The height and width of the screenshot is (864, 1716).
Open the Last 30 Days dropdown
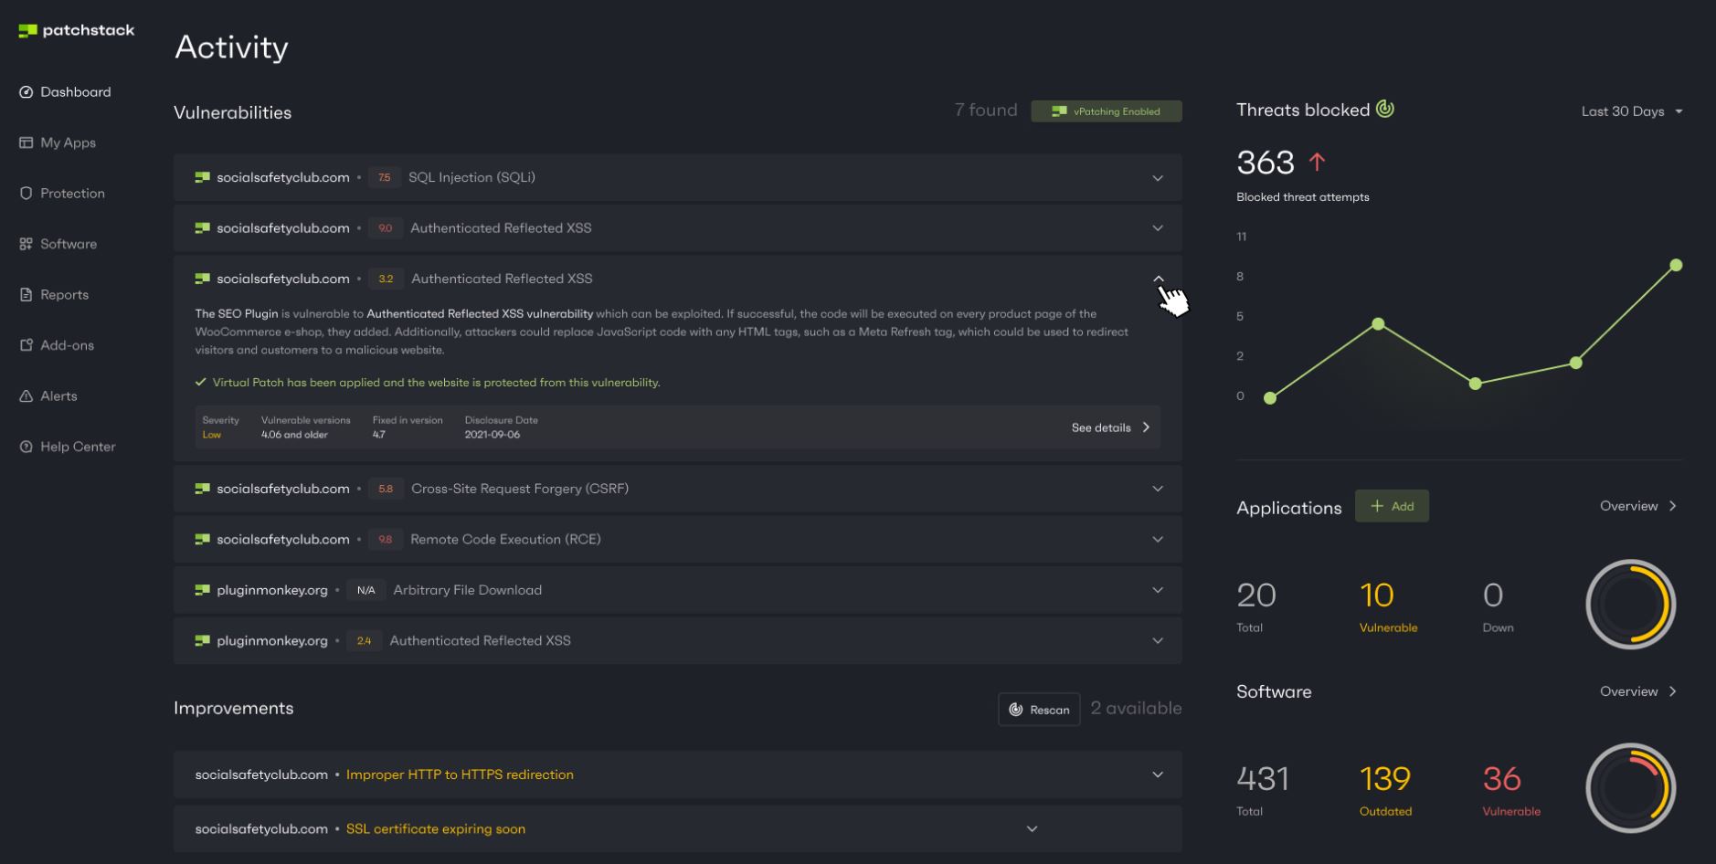coord(1632,111)
